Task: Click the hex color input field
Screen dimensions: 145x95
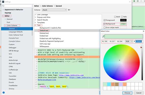Action: pyautogui.click(x=139, y=42)
